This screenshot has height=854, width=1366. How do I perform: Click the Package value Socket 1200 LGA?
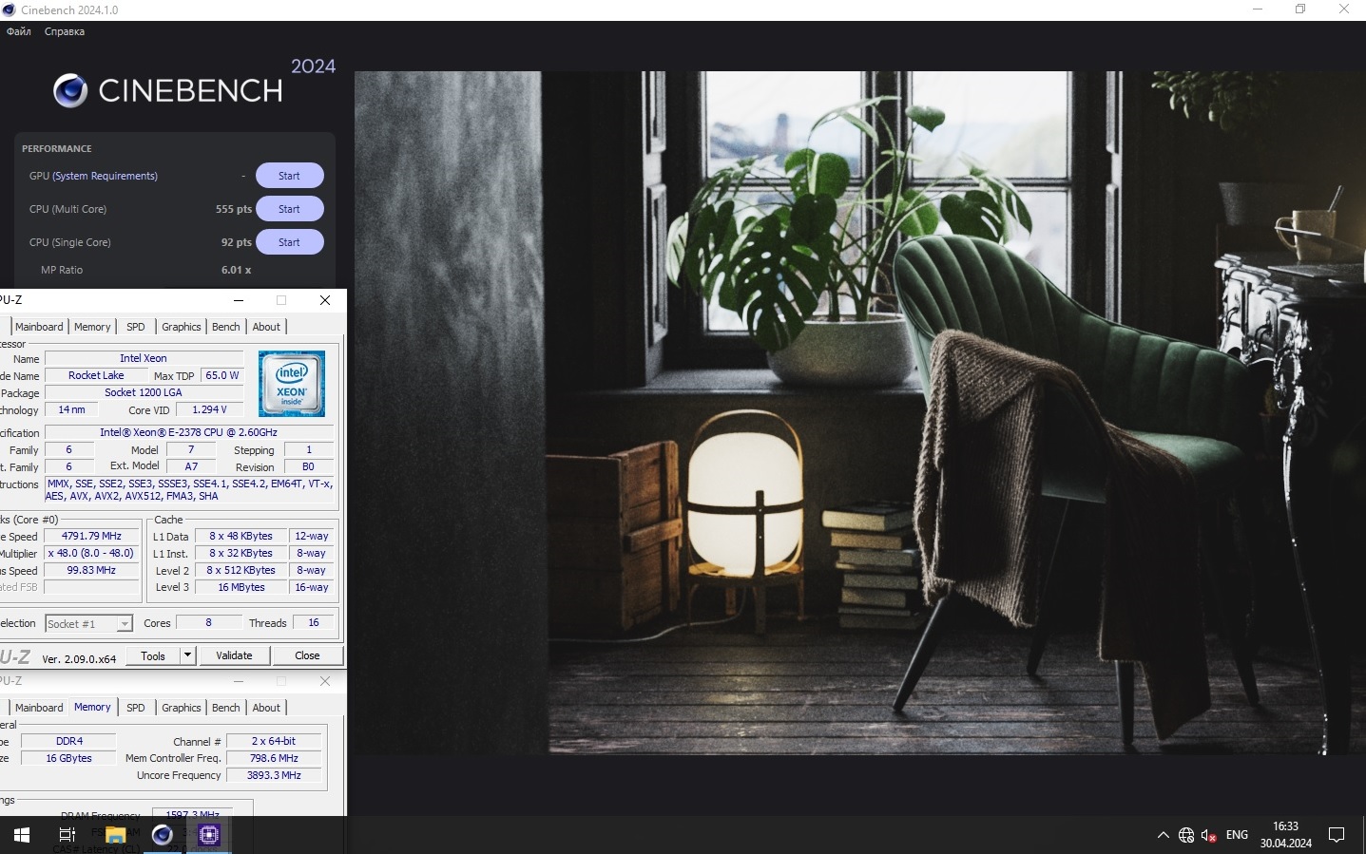tap(144, 392)
